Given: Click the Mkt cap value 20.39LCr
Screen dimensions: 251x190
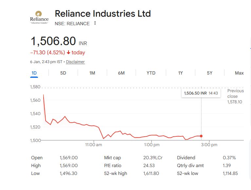Looking at the screenshot, I should pos(153,158).
